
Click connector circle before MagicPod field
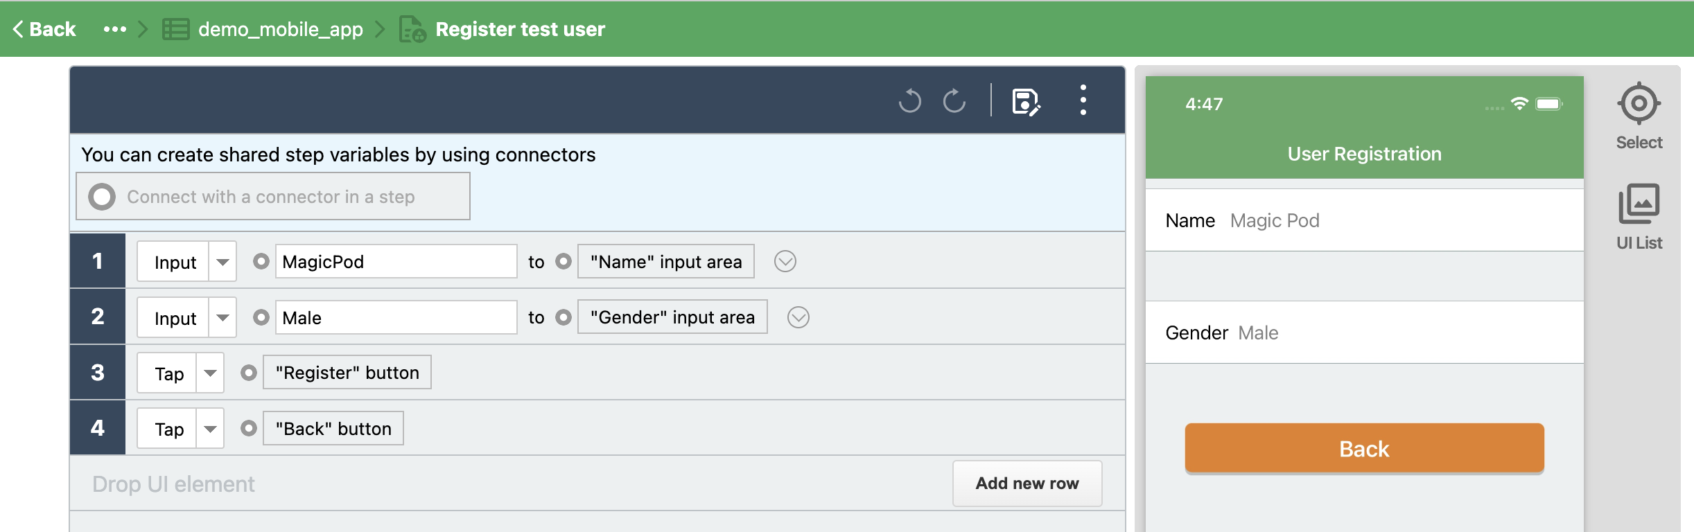(x=261, y=261)
